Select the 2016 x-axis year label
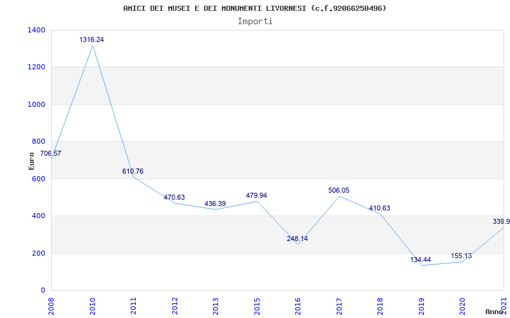The image size is (510, 318). click(x=298, y=307)
